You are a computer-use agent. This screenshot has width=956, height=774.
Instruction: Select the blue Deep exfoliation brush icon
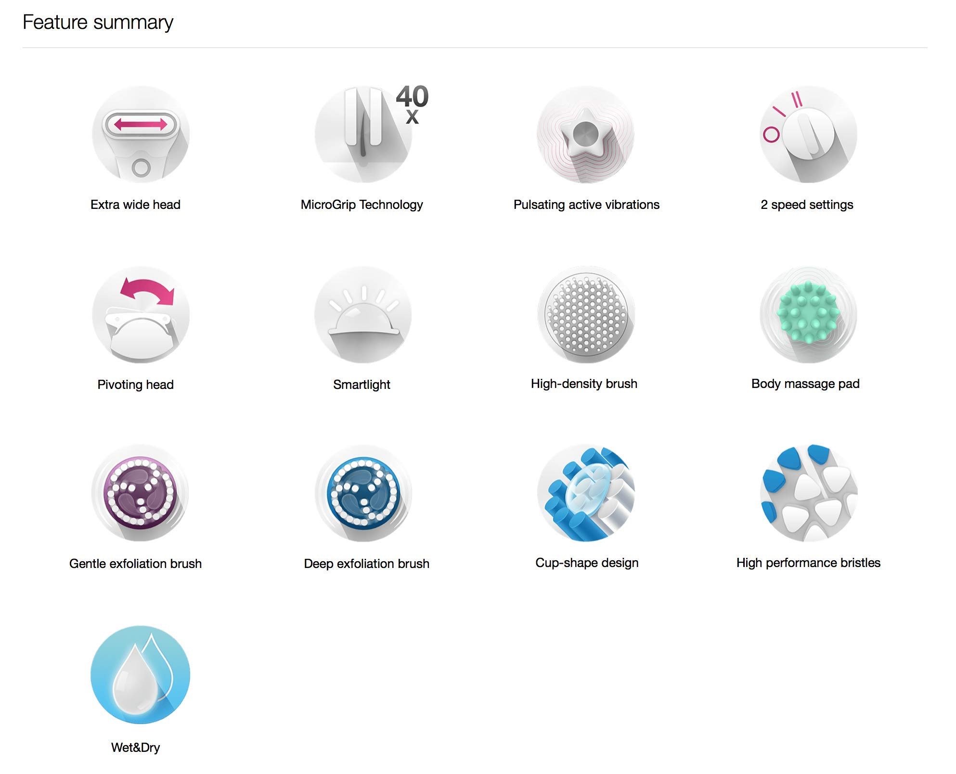(x=363, y=492)
